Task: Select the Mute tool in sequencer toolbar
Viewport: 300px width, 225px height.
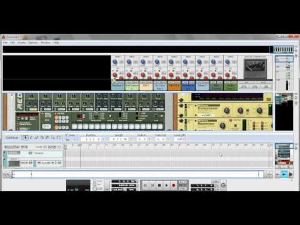Action: [x=47, y=137]
